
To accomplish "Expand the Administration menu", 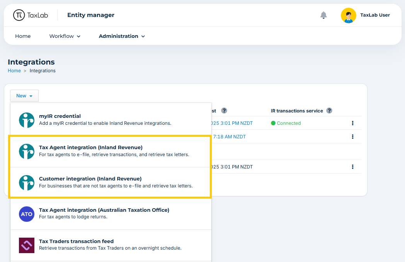I will [x=122, y=36].
